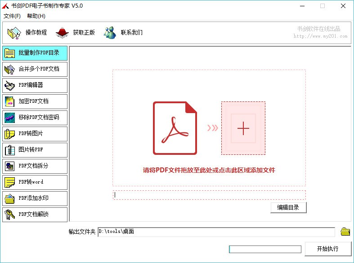Select 获取正版 text in toolbar
The image size is (354, 263).
(84, 32)
